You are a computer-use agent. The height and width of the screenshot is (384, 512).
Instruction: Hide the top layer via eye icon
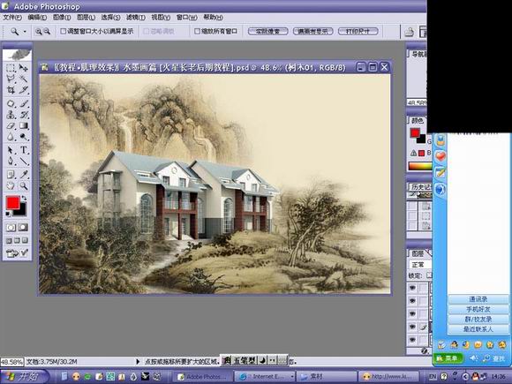click(x=412, y=288)
